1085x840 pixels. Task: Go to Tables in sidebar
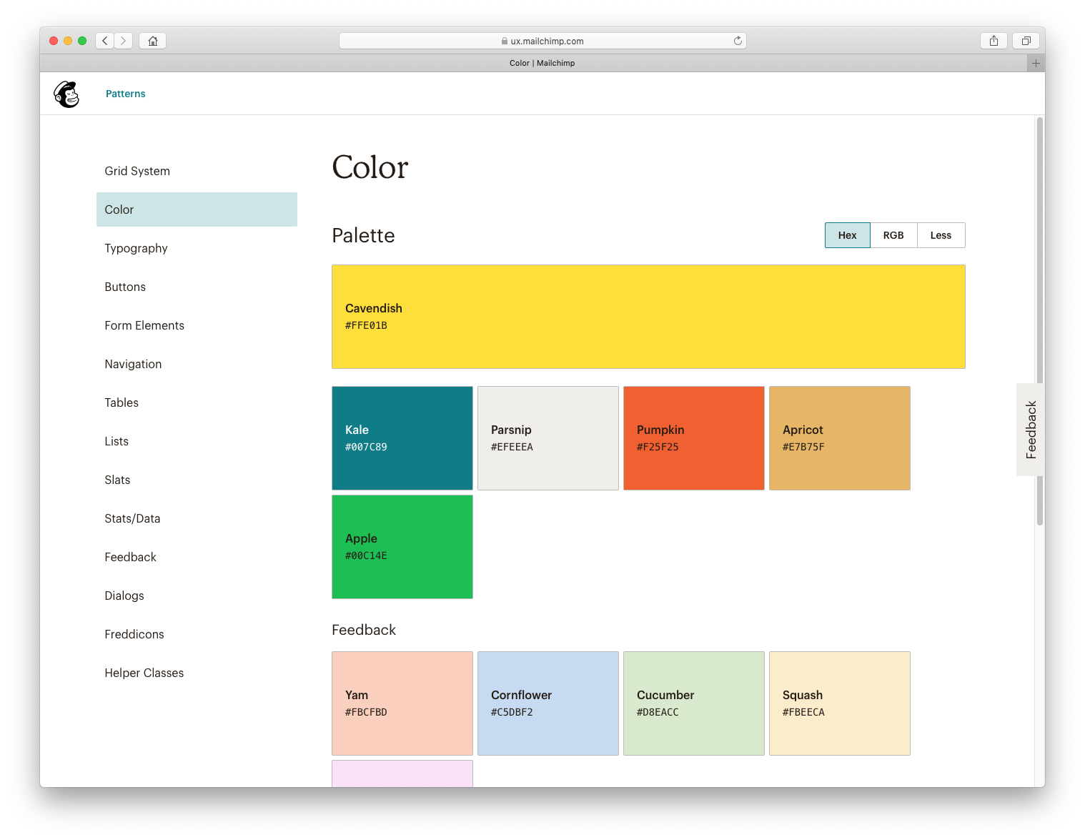coord(197,402)
